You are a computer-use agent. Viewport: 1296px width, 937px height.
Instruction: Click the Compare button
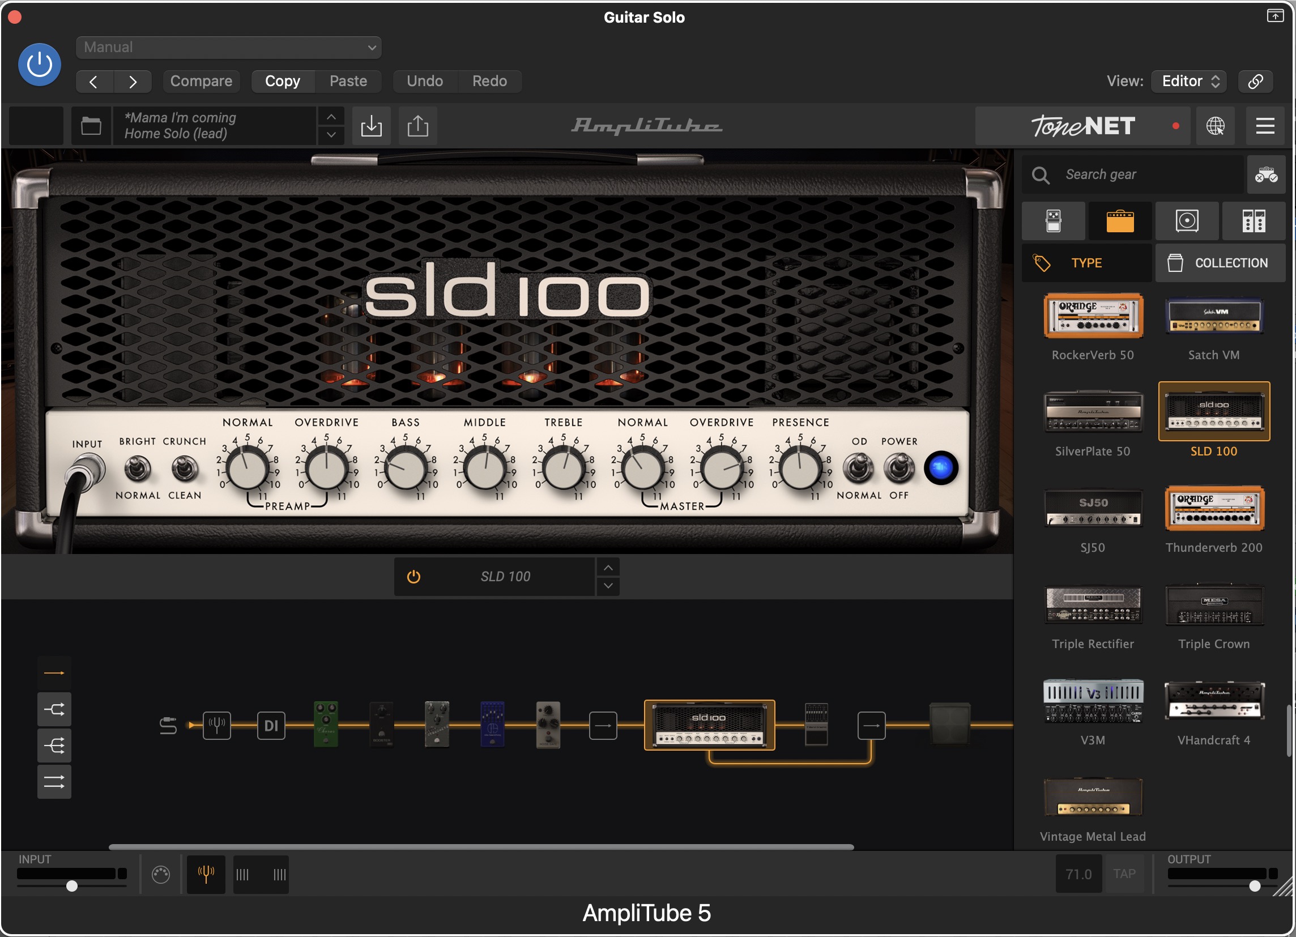(x=201, y=81)
